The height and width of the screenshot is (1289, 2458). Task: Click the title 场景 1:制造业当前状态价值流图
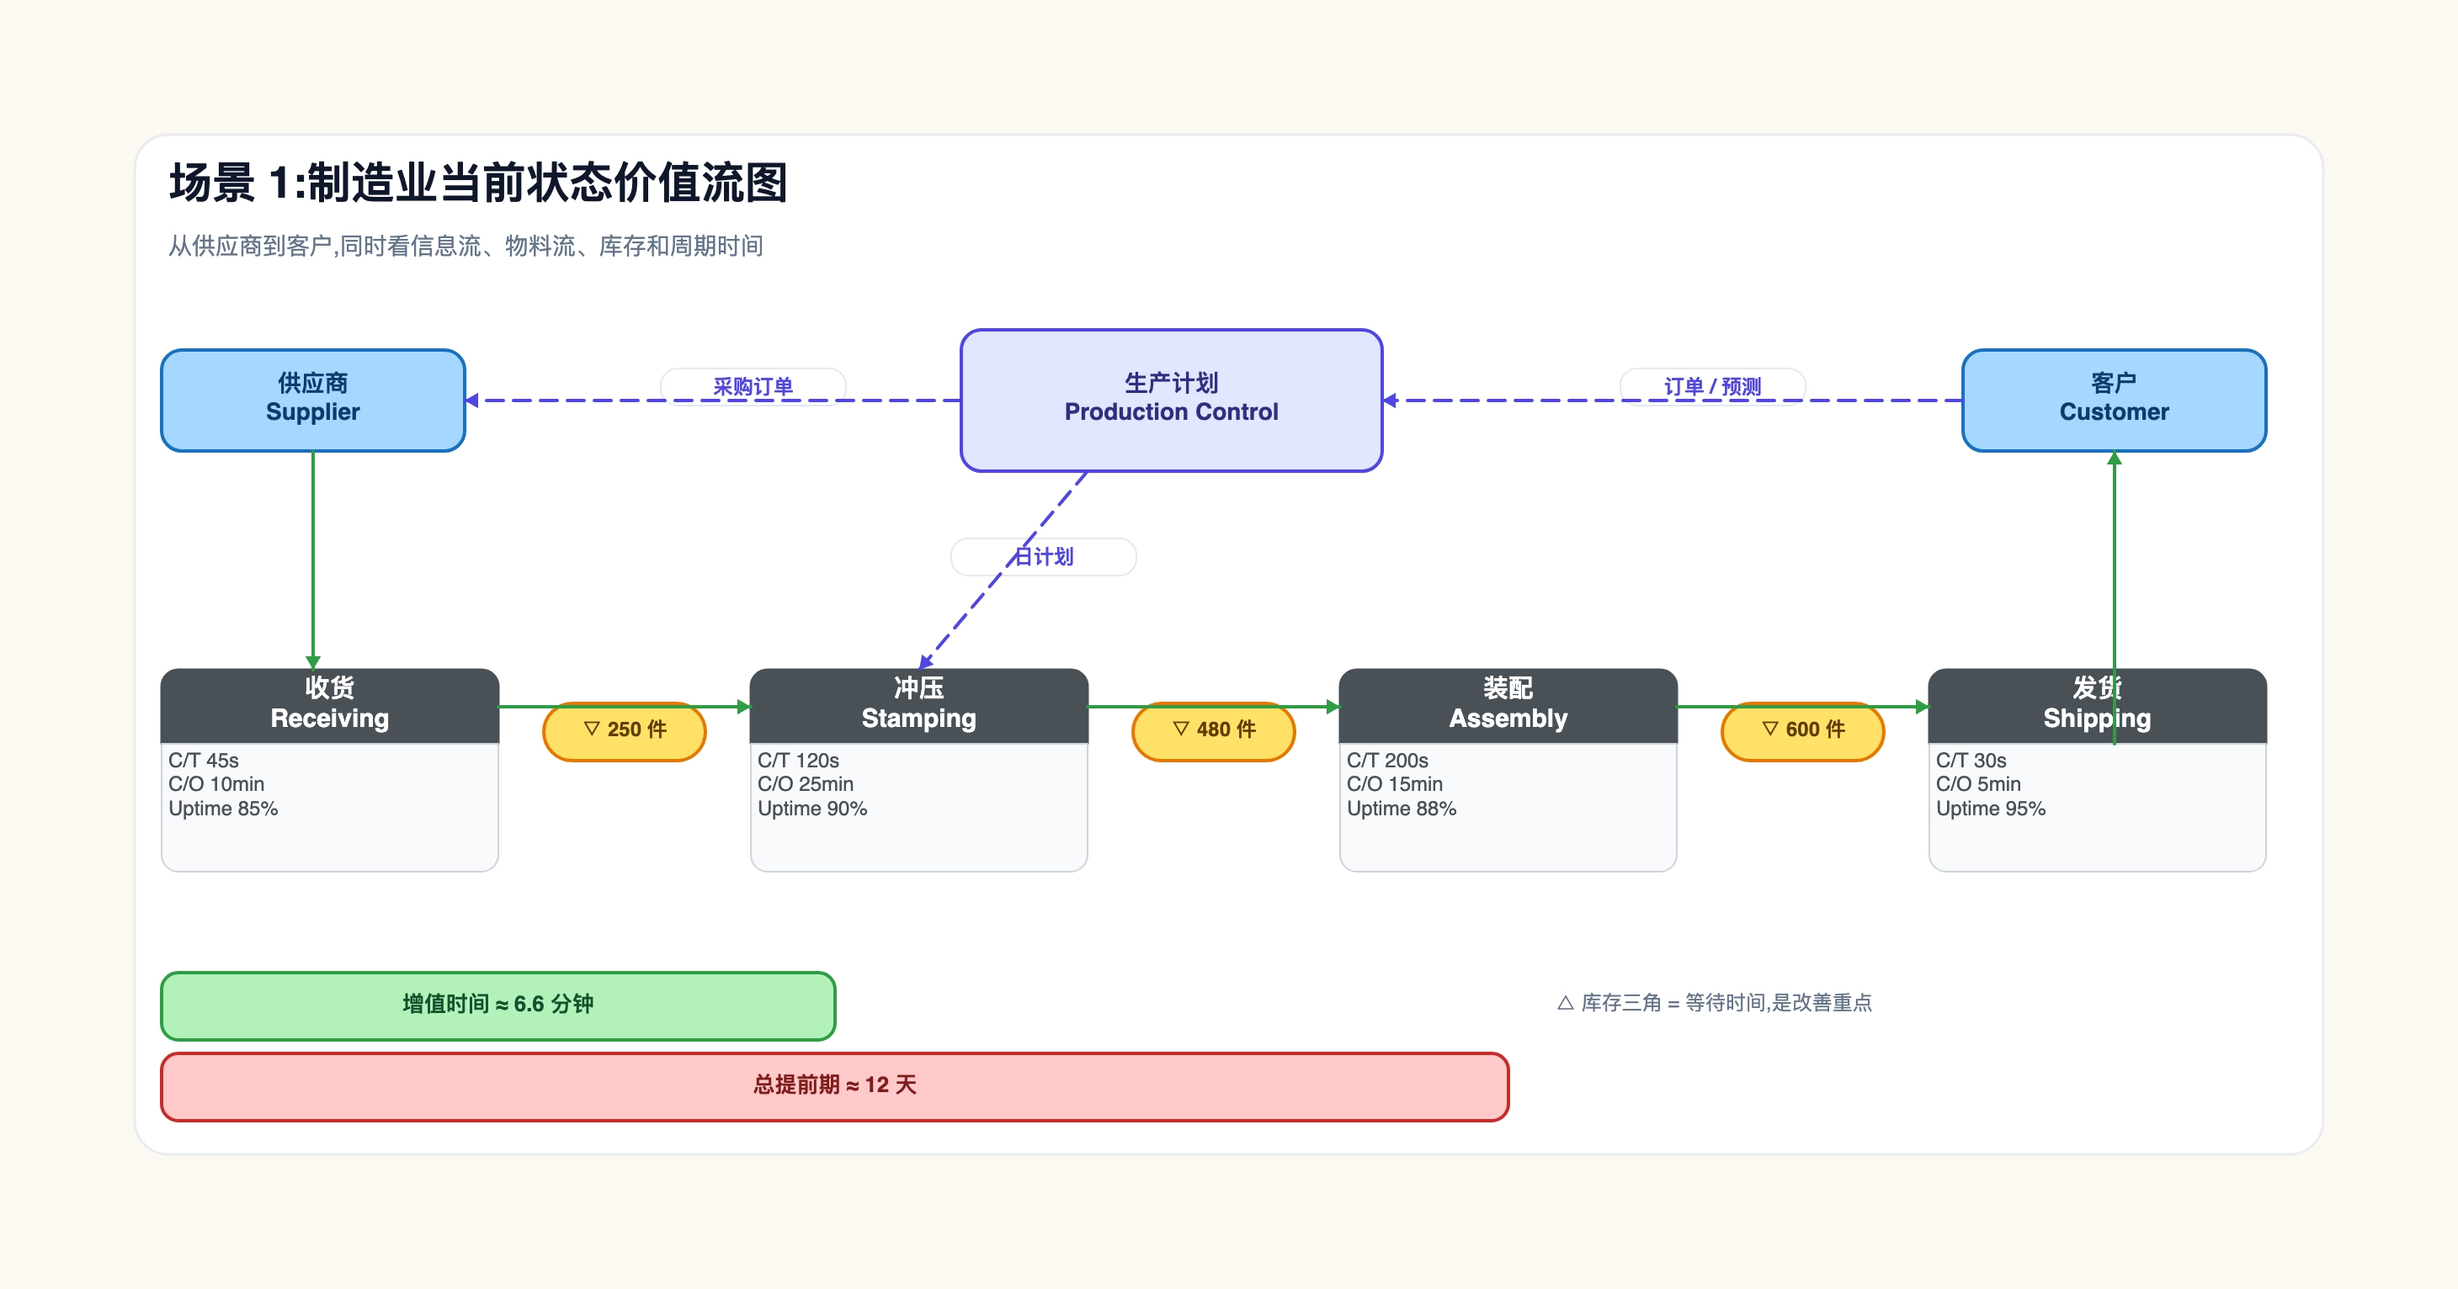click(478, 183)
